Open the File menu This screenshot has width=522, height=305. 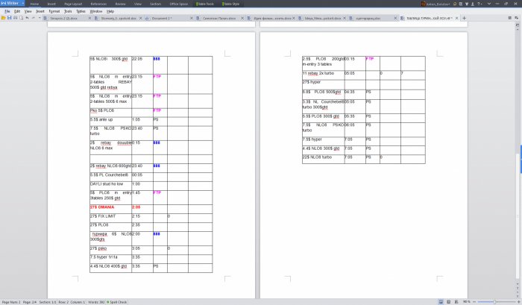pos(7,11)
